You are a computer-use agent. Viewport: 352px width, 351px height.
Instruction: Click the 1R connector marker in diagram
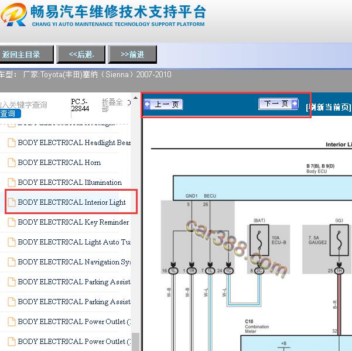coord(192,271)
